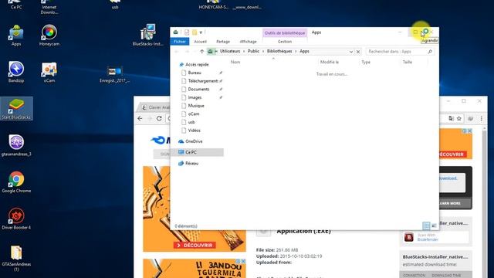
Task: Open the address bar history dropdown
Action: [351, 52]
